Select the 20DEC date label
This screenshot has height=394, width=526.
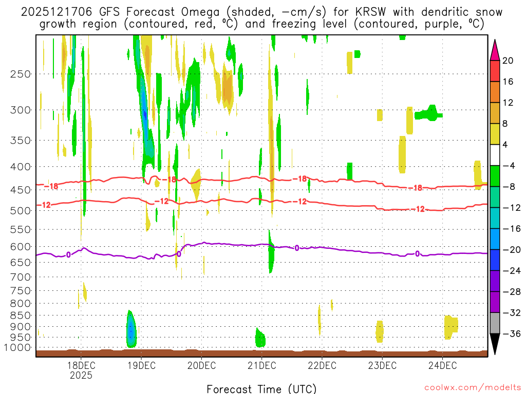[x=201, y=365]
